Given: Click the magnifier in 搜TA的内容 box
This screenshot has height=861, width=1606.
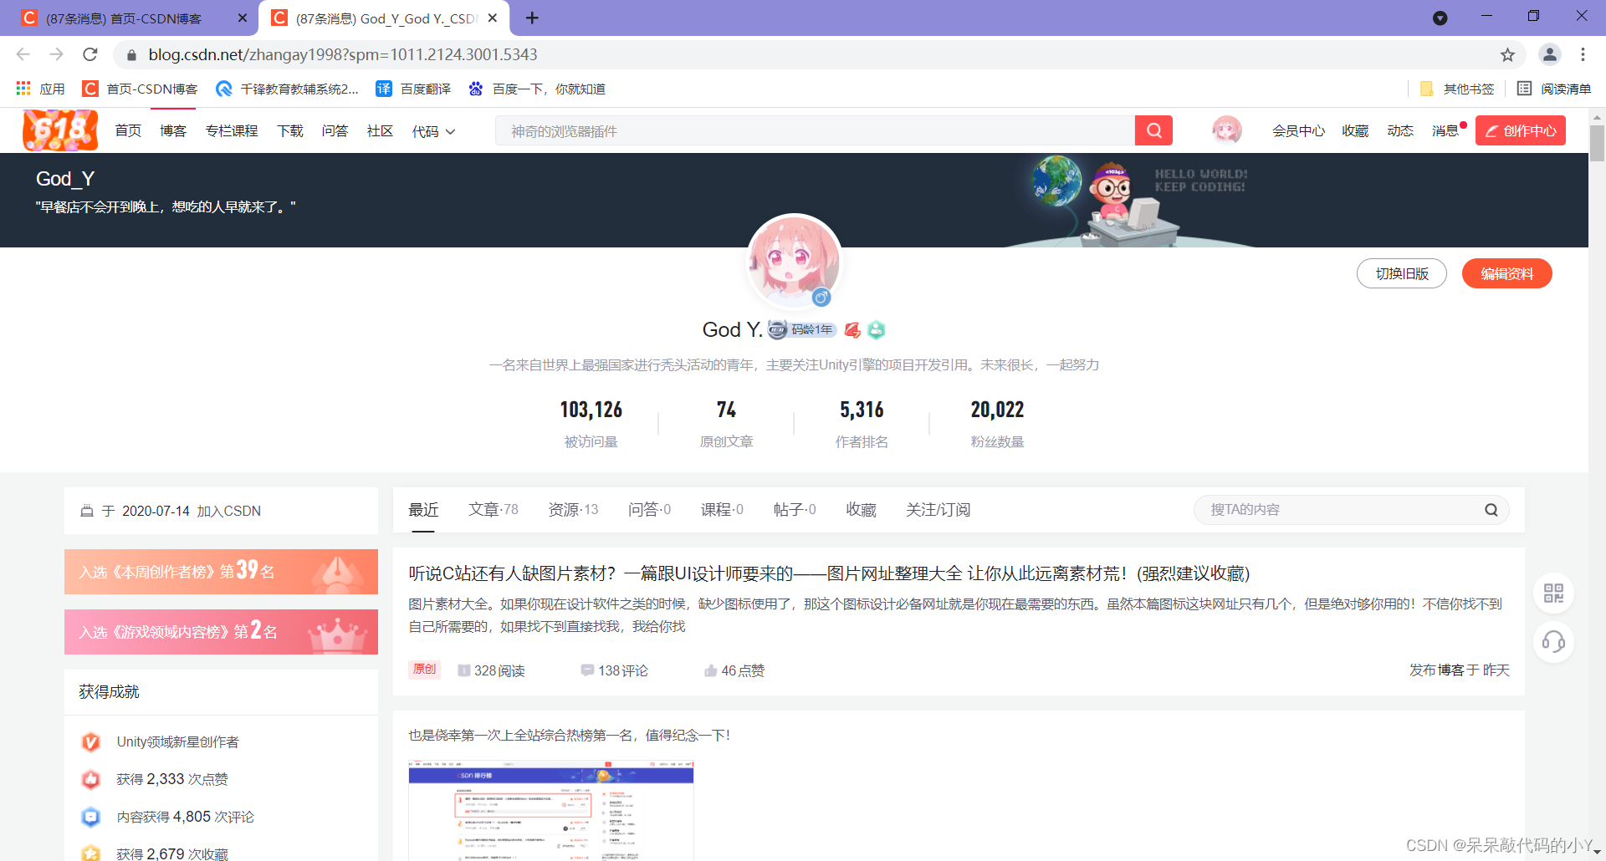Looking at the screenshot, I should point(1491,510).
